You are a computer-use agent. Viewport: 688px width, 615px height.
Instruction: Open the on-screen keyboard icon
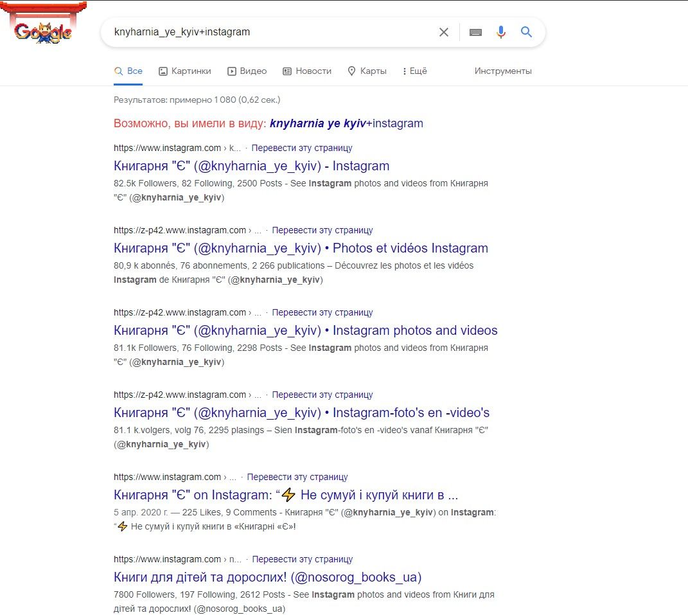click(x=475, y=32)
